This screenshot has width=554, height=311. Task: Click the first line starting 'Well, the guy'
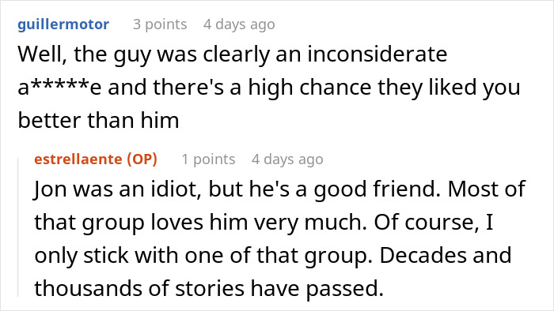tap(233, 55)
